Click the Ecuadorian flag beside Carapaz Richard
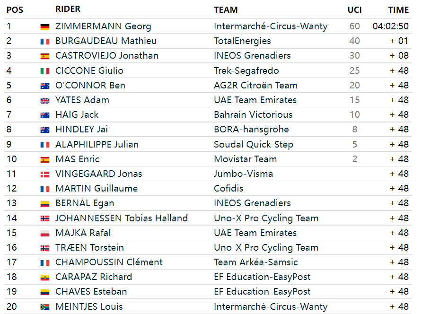 click(x=45, y=278)
